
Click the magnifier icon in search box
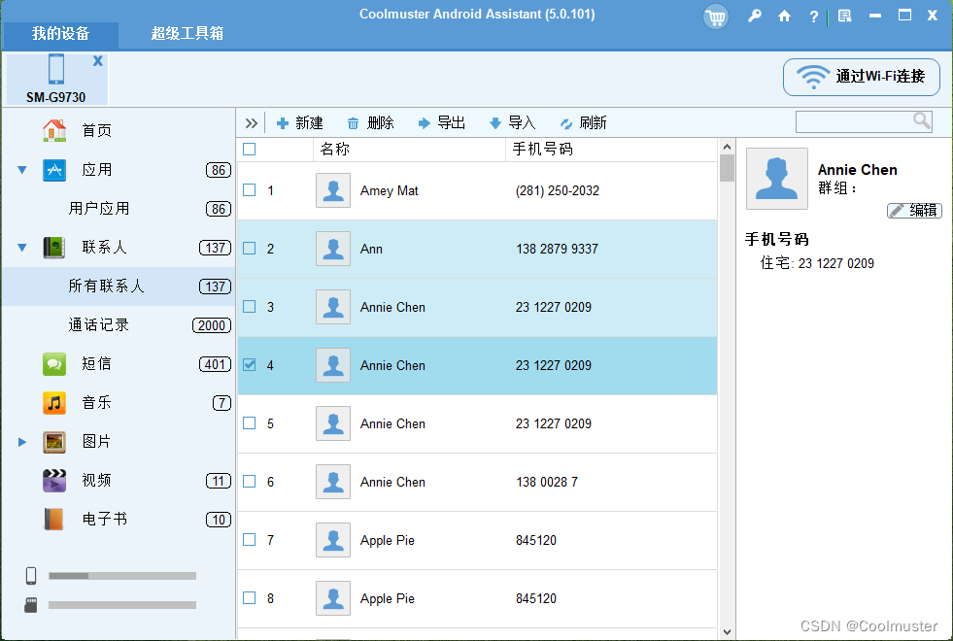coord(922,120)
